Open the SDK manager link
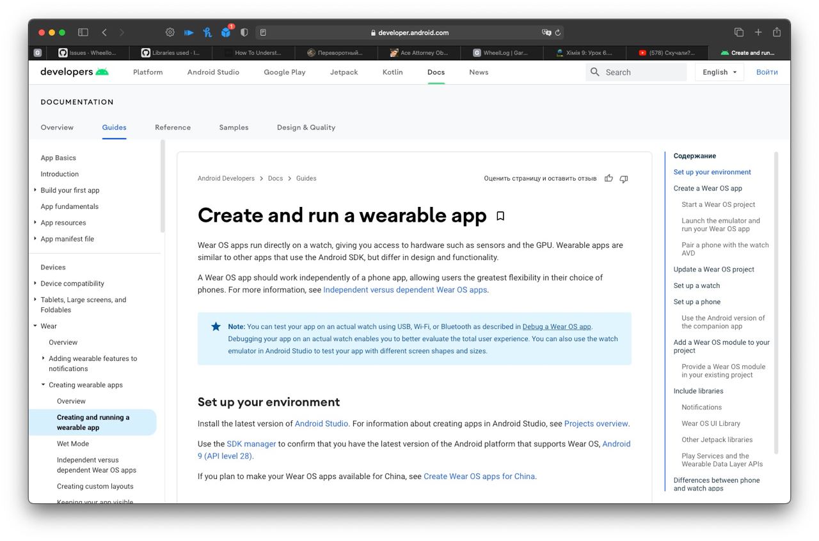819x541 pixels. (251, 444)
